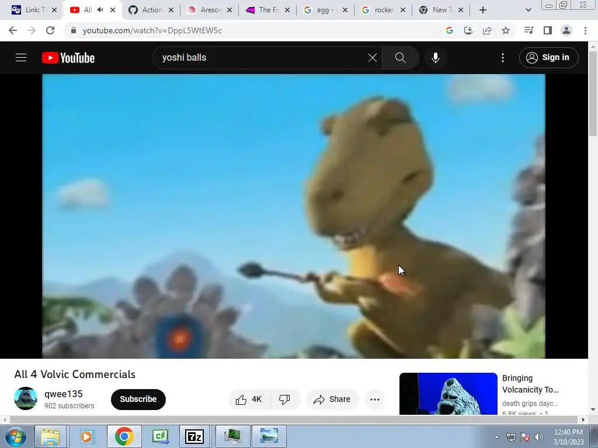Open the tab search dropdown chevron

(528, 10)
